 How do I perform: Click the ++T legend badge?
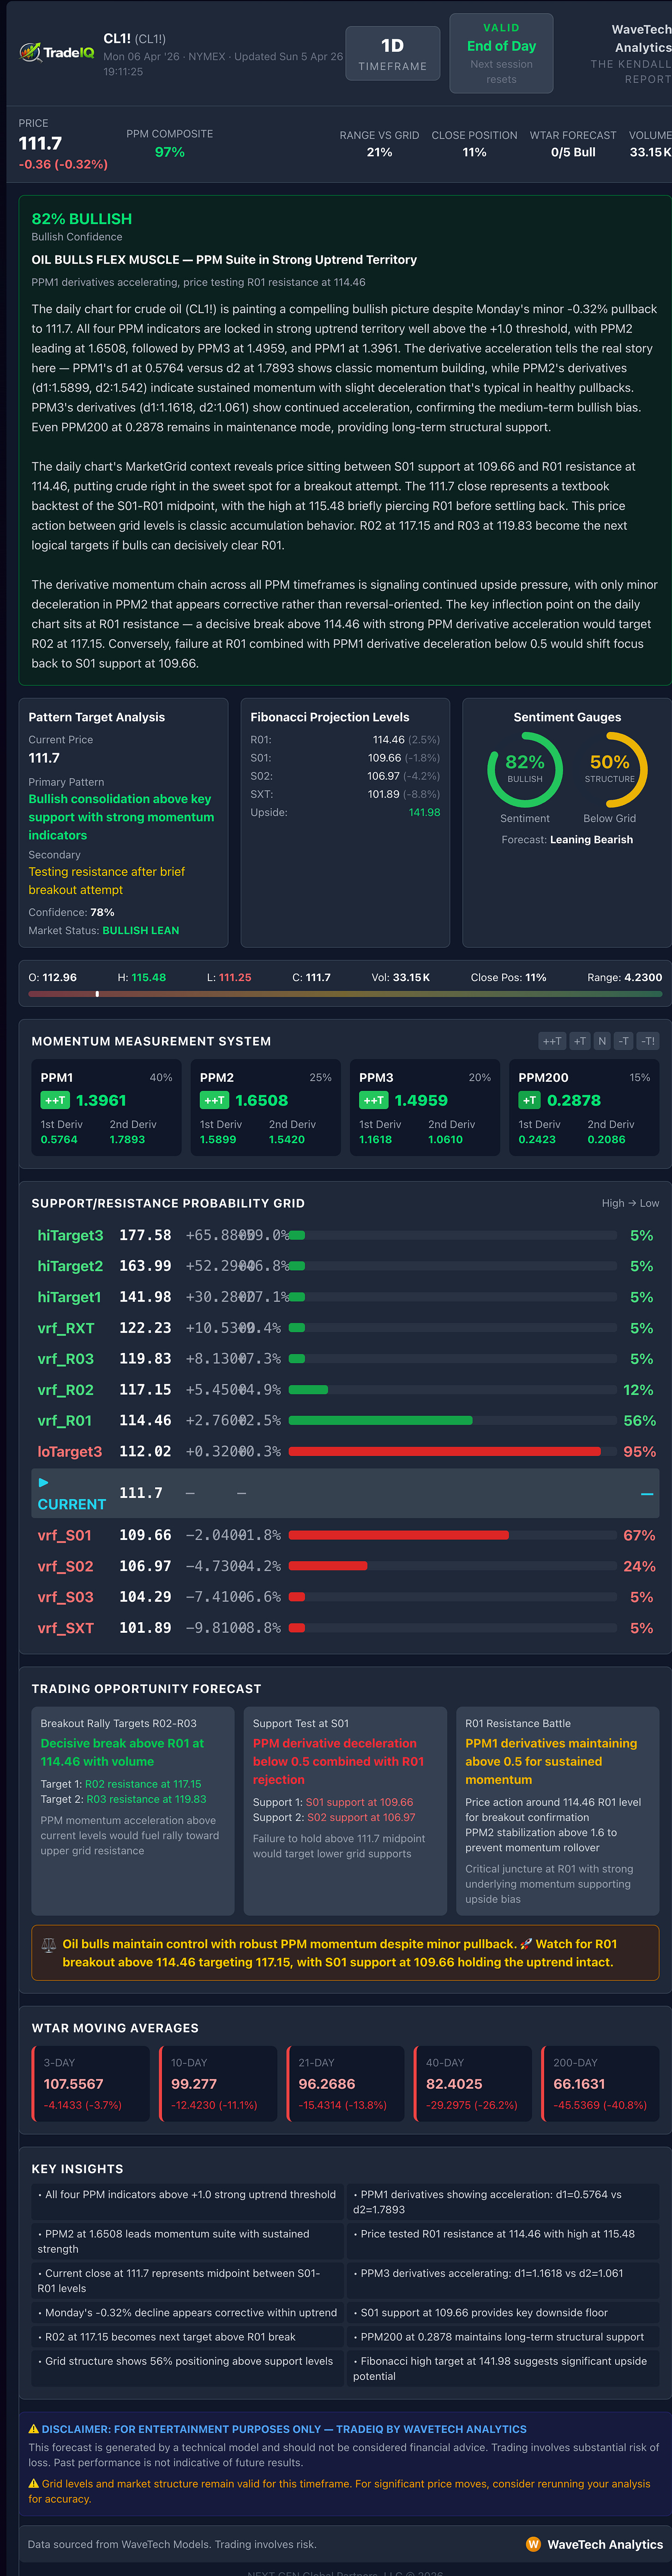[552, 1041]
